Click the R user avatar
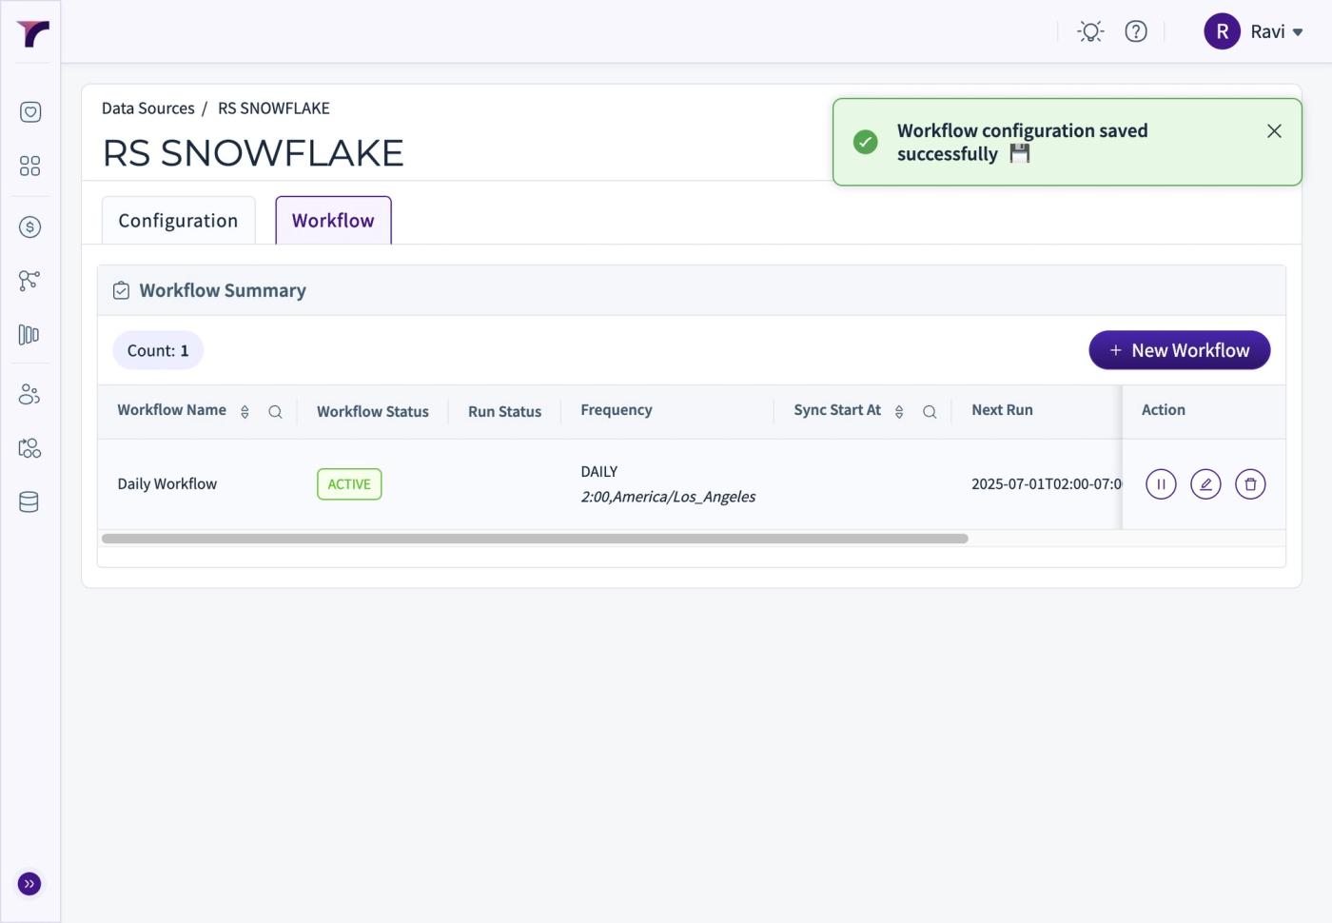 (x=1223, y=31)
